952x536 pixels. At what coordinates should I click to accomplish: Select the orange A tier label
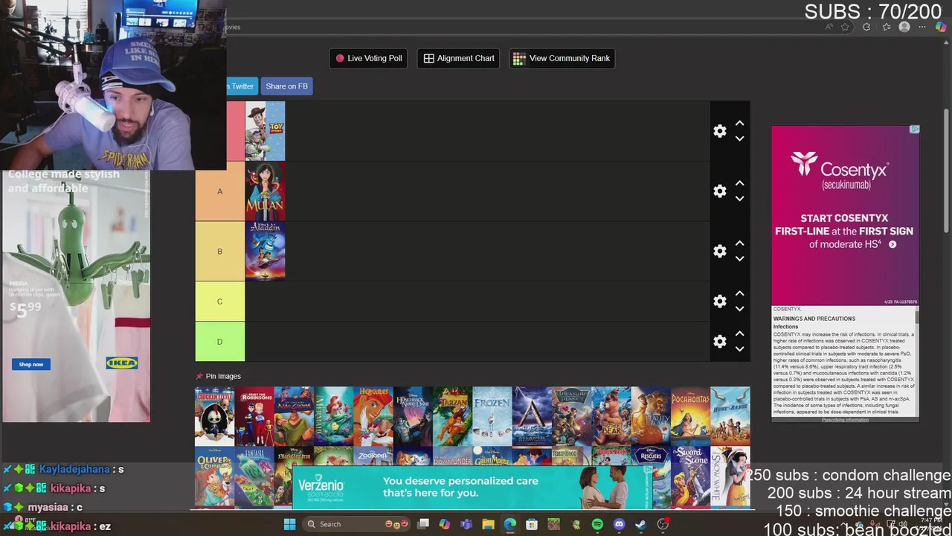[219, 191]
